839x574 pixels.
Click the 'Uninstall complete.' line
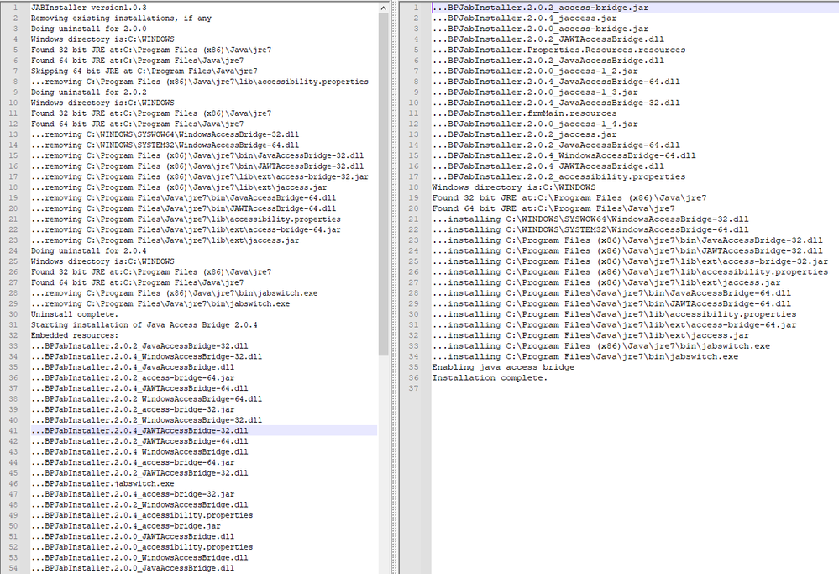tap(75, 314)
